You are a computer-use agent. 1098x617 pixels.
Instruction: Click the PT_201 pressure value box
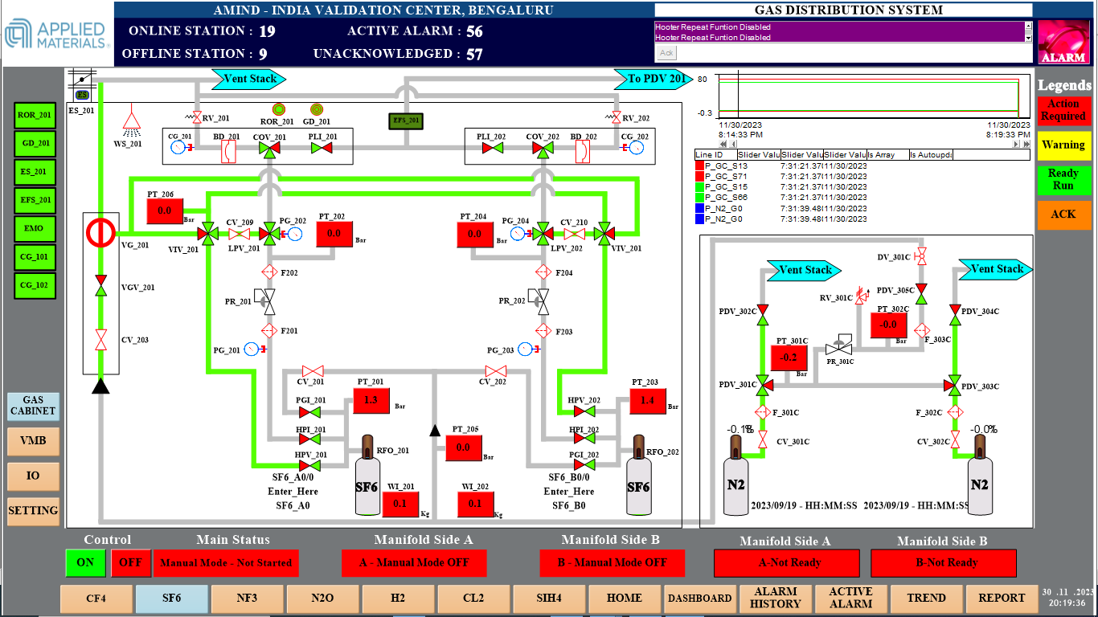(x=371, y=401)
